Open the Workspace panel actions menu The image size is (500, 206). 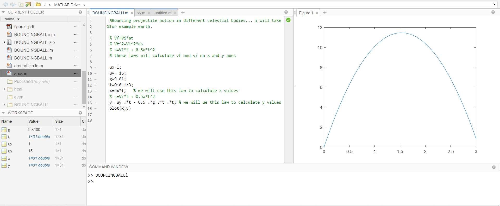click(80, 113)
